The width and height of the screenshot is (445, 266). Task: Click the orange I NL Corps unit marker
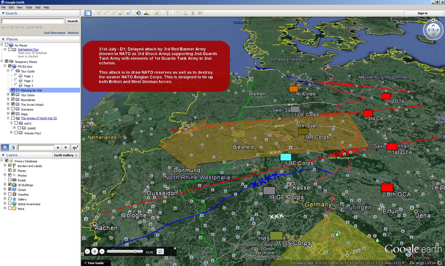pyautogui.click(x=294, y=89)
